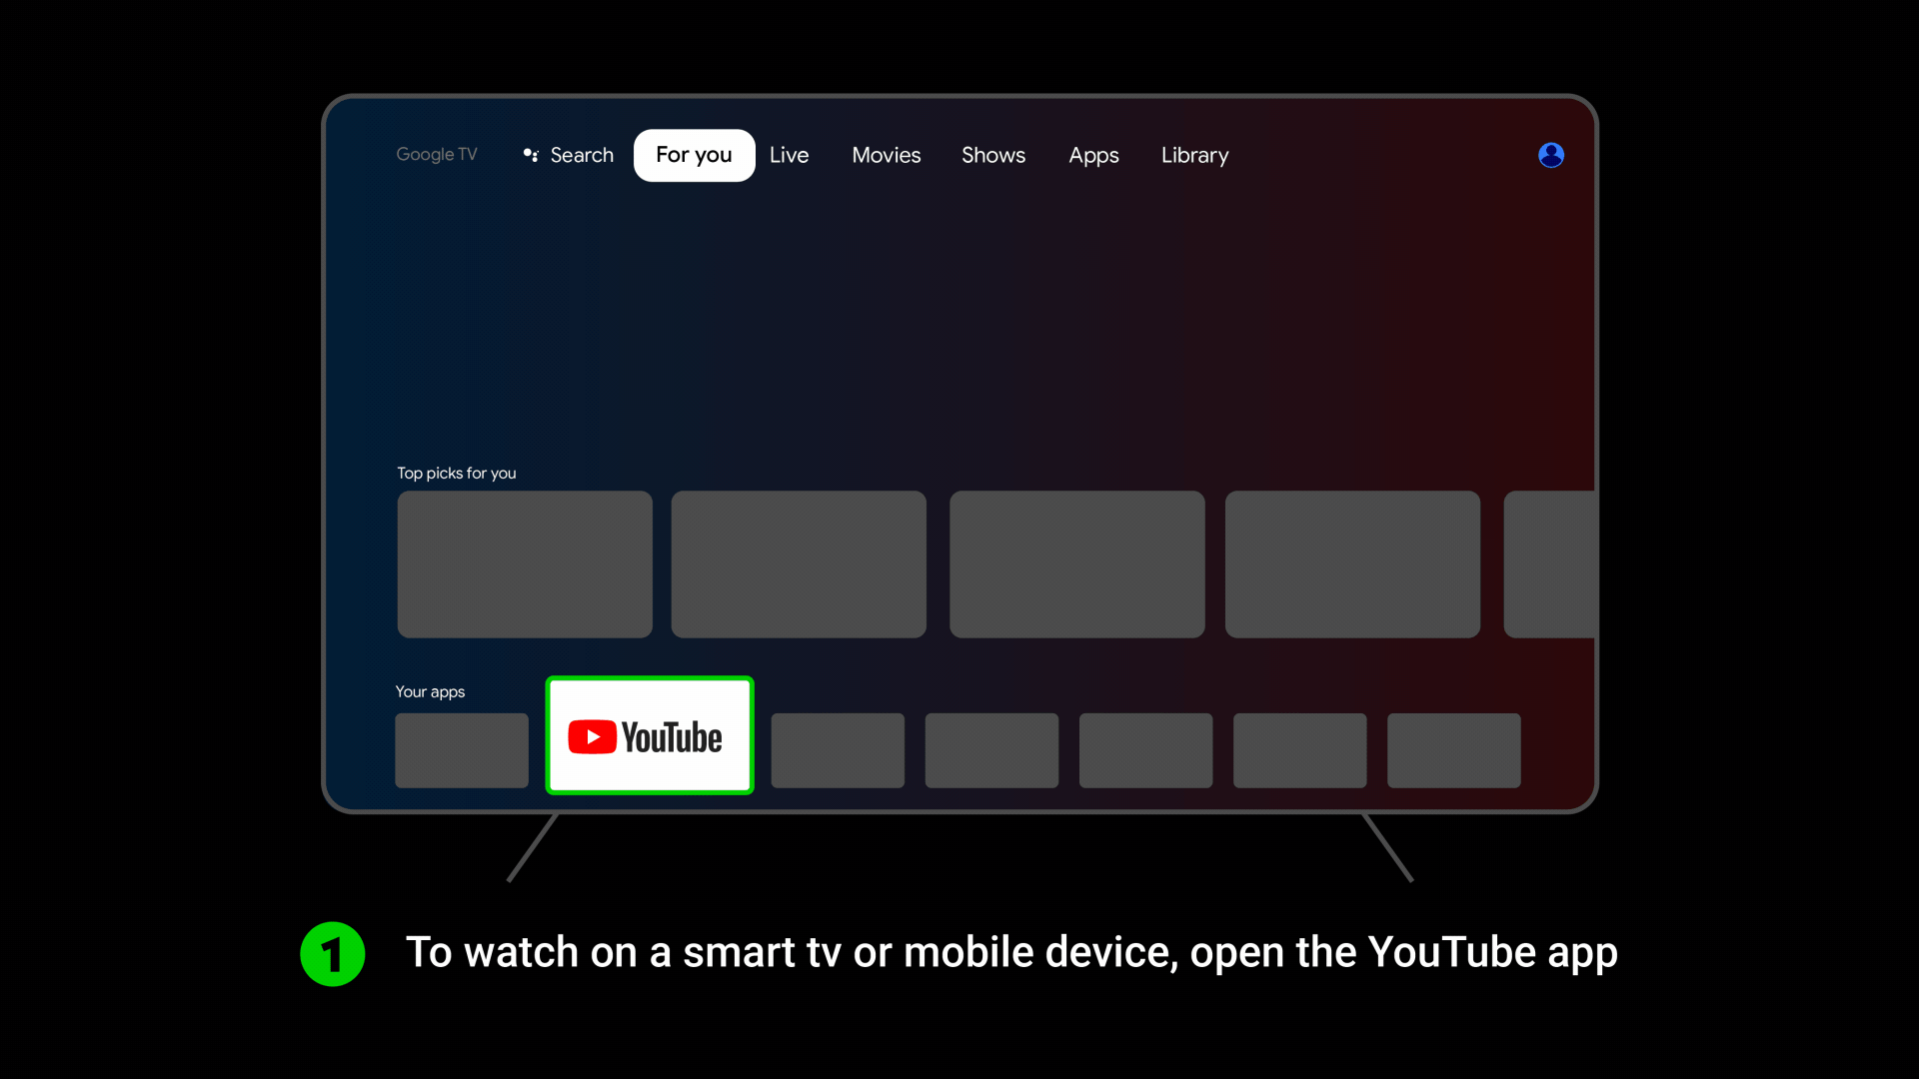Open the YouTube app

click(x=650, y=736)
